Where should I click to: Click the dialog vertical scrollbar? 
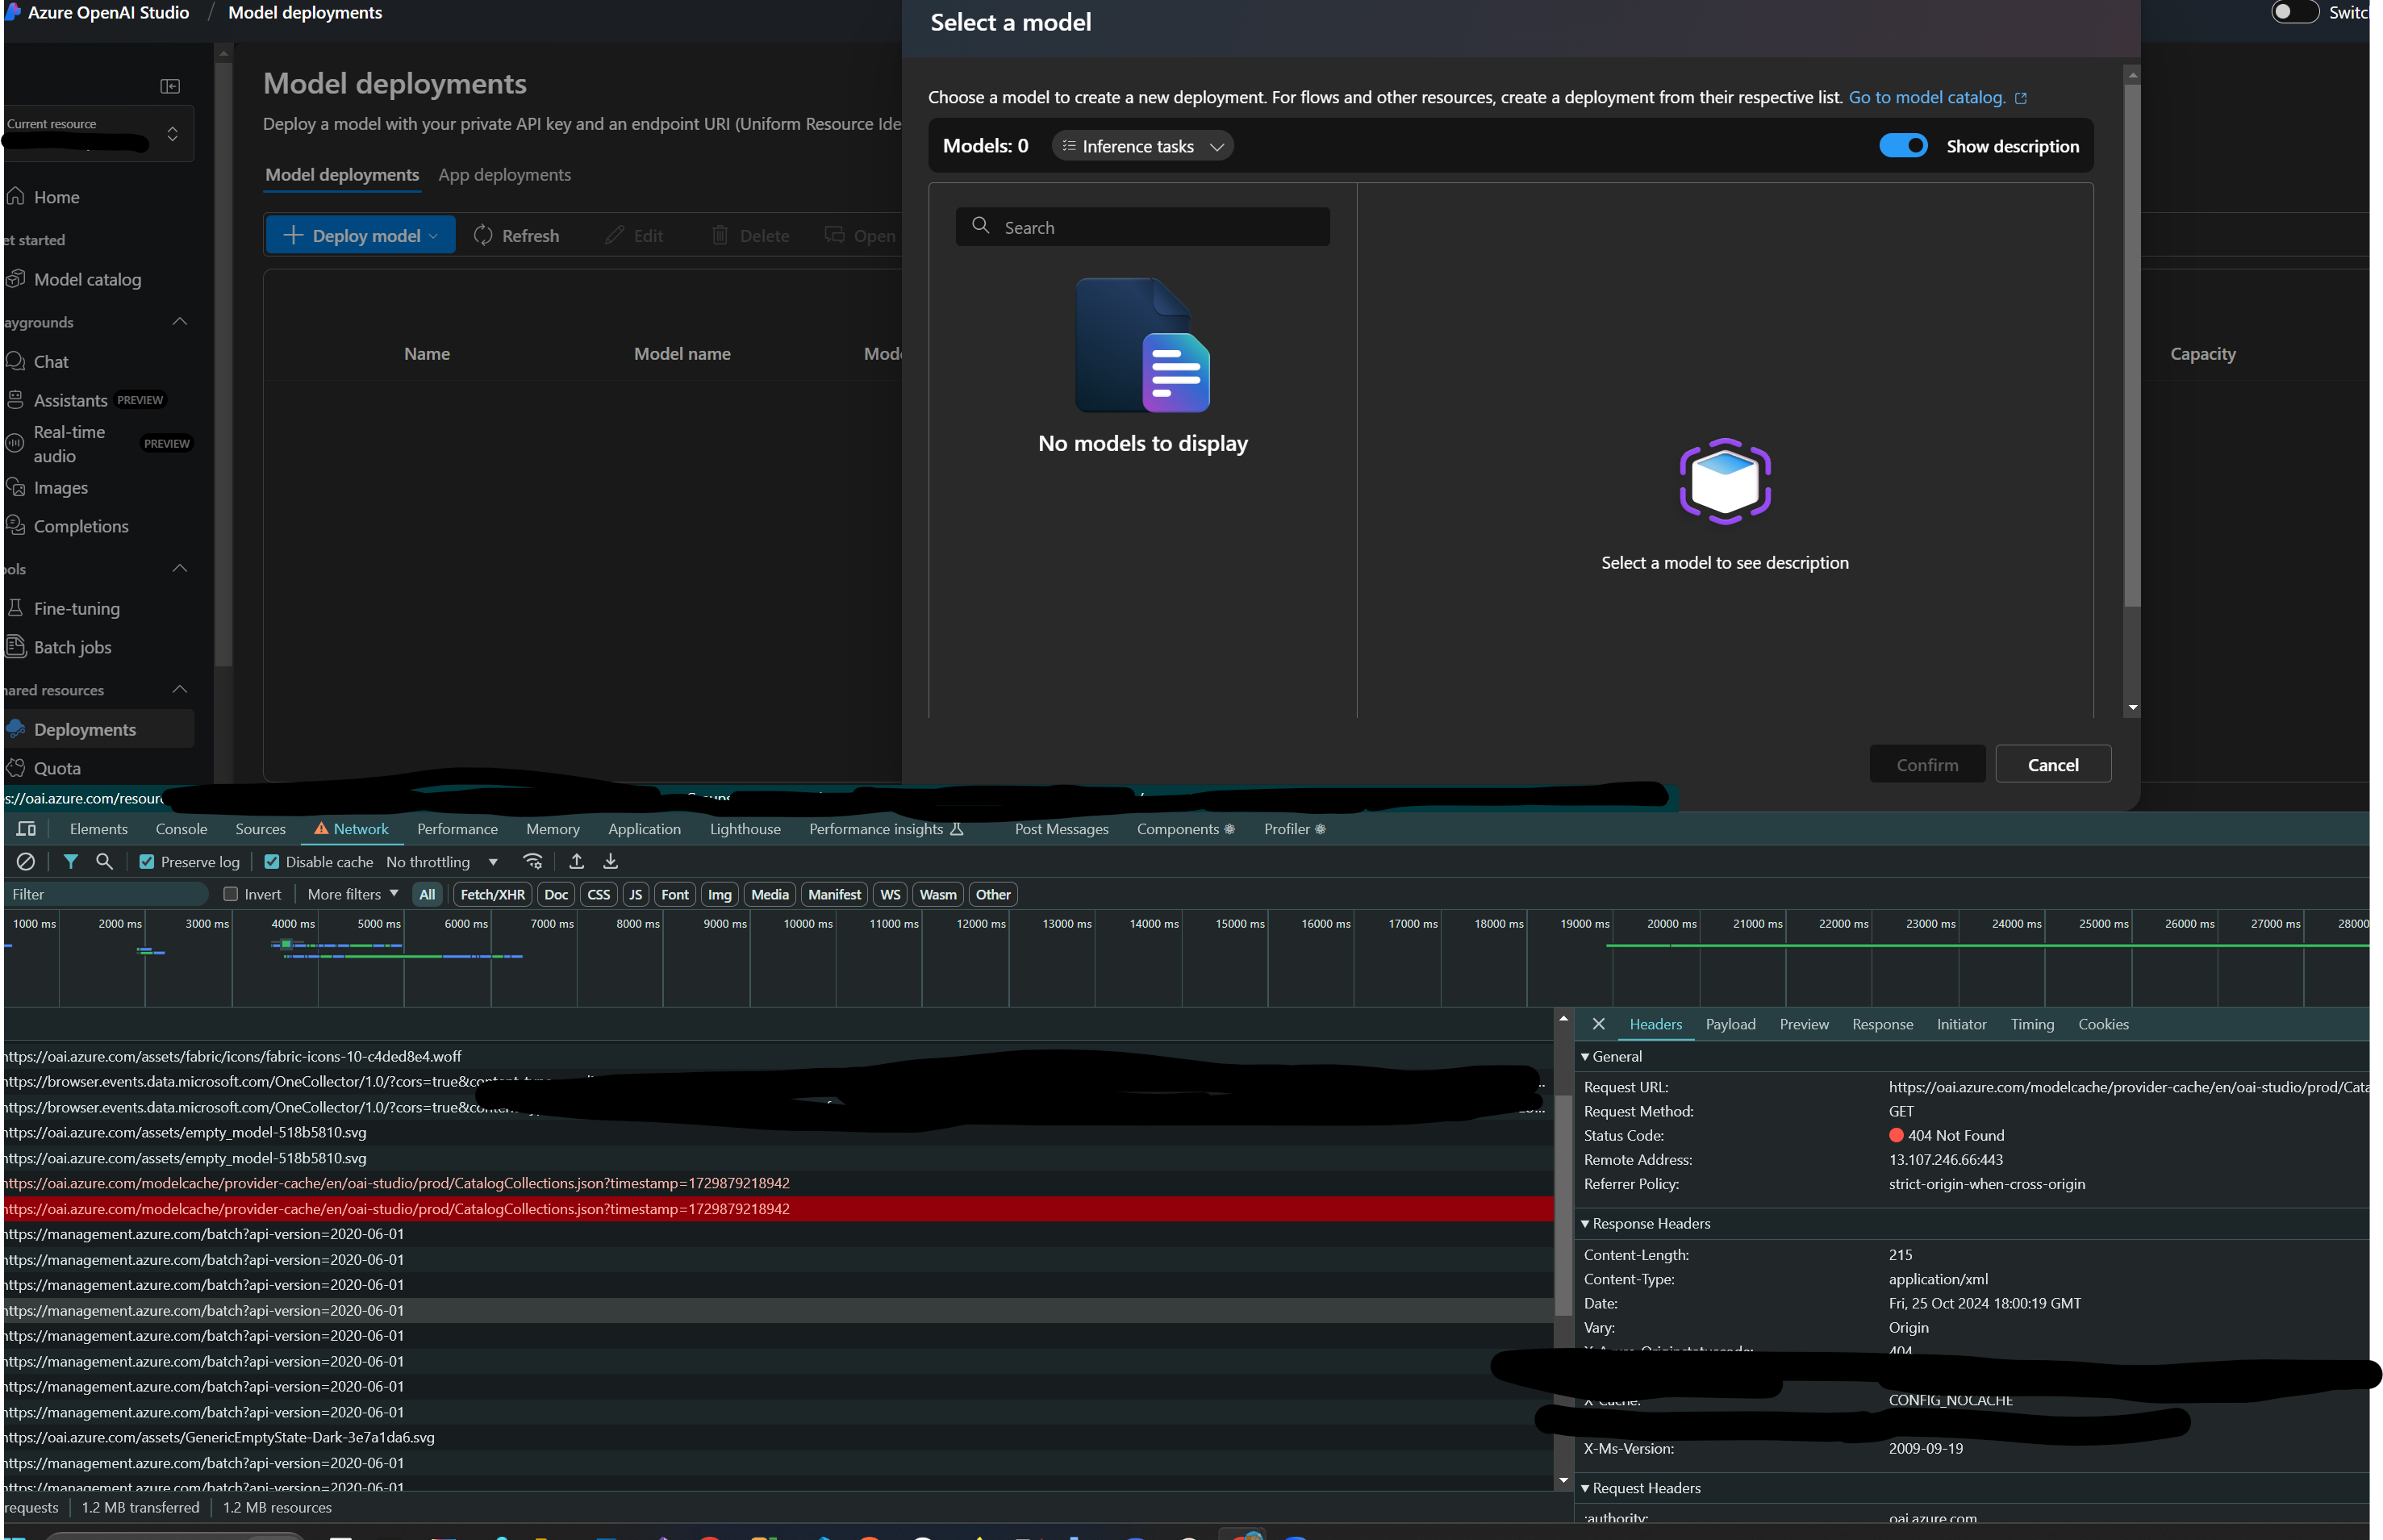[2132, 345]
